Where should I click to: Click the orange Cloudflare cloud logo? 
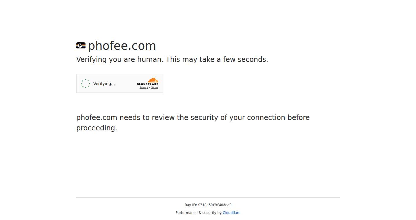coord(153,80)
